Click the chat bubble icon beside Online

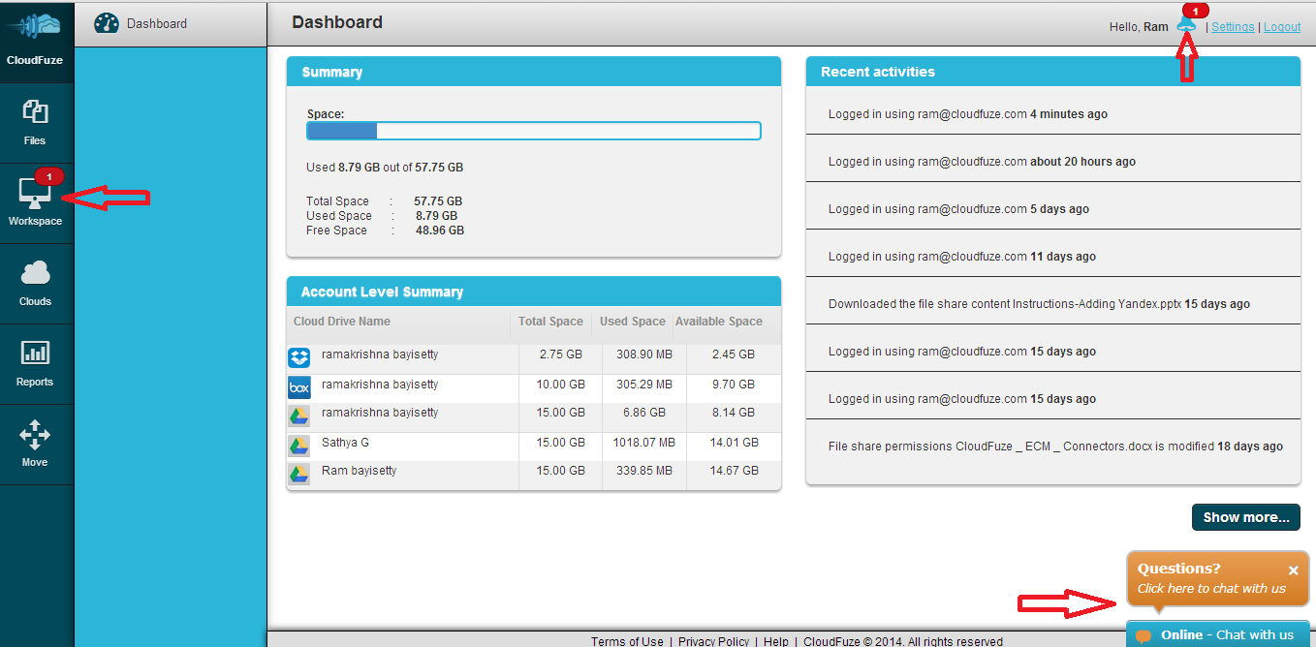[1144, 635]
